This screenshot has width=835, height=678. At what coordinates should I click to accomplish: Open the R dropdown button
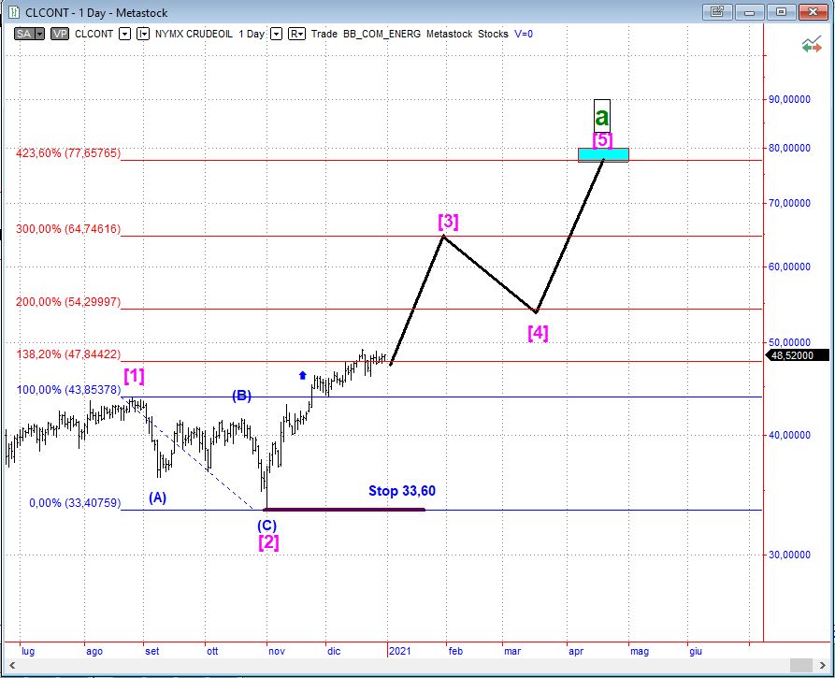tap(296, 34)
